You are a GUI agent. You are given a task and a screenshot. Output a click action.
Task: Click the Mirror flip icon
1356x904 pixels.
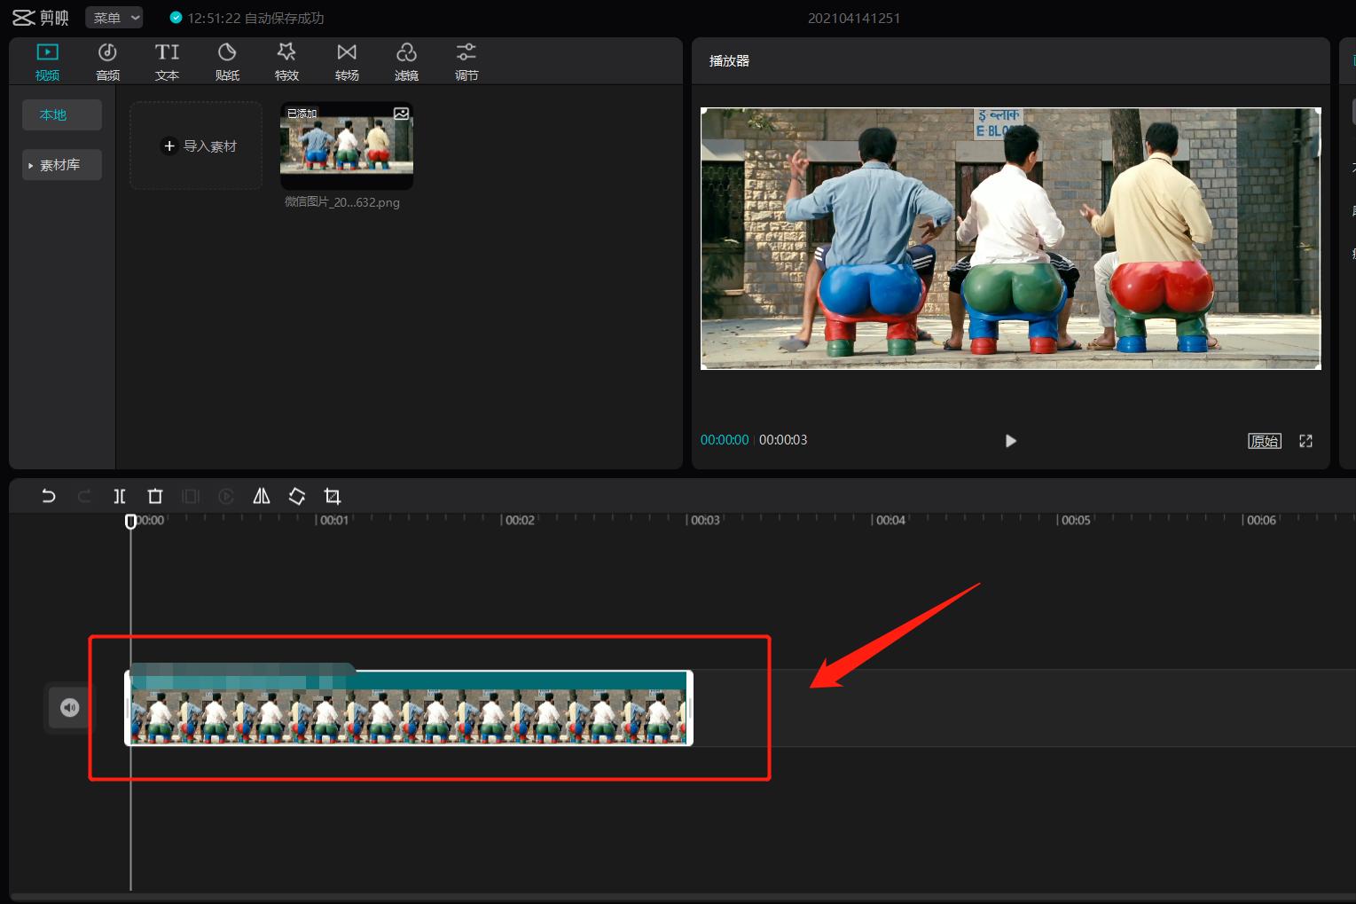click(x=262, y=496)
